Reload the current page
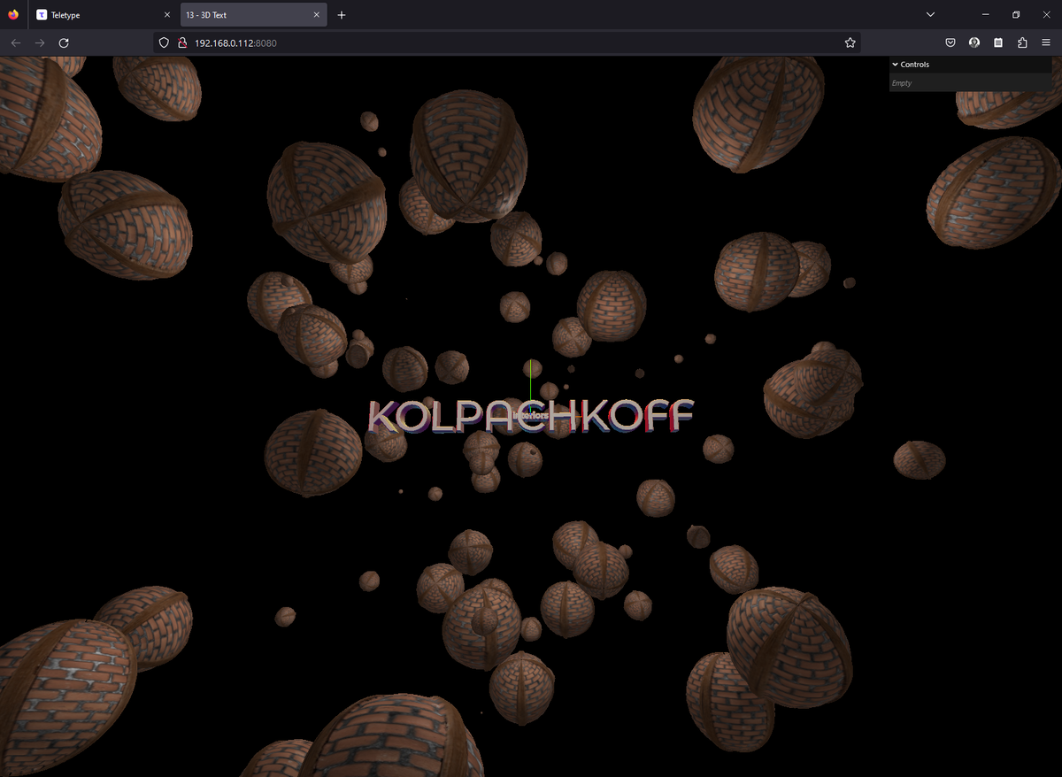This screenshot has width=1062, height=777. click(x=64, y=42)
